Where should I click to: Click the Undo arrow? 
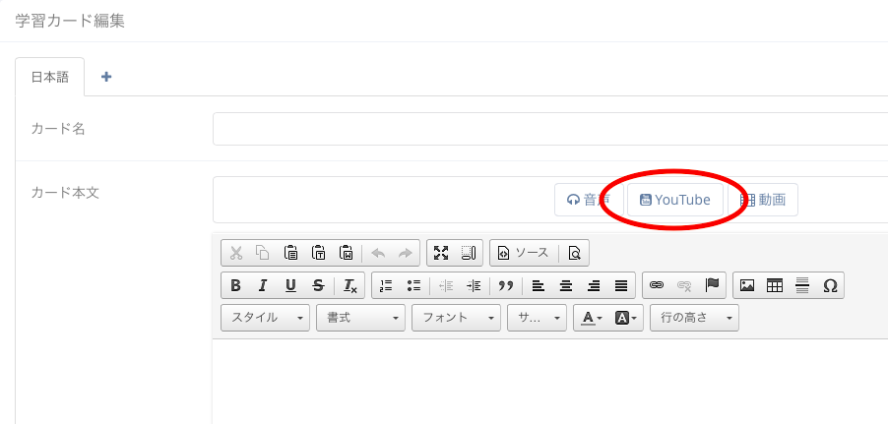(378, 253)
